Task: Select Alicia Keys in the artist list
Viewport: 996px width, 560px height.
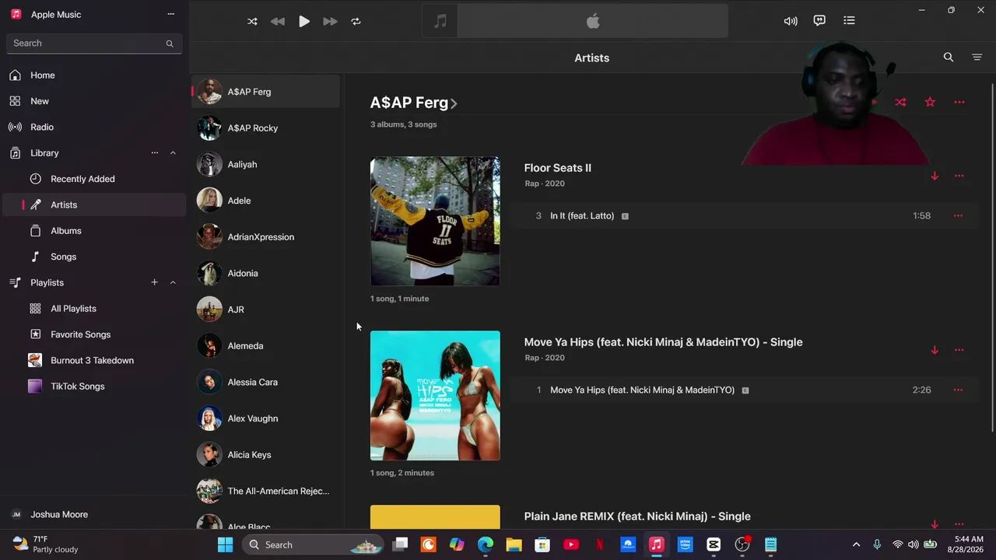Action: 265,455
